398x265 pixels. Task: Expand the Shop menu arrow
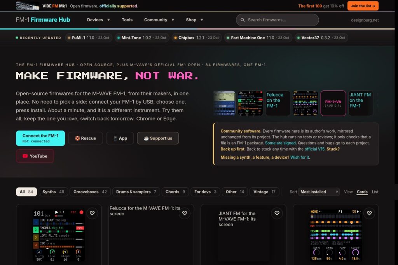tap(202, 20)
